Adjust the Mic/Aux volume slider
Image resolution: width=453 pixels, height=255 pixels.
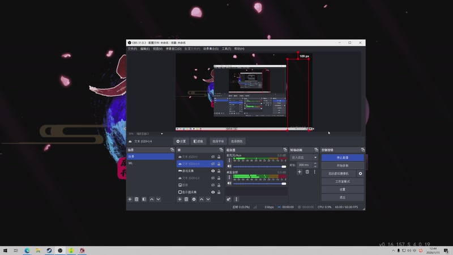[259, 167]
